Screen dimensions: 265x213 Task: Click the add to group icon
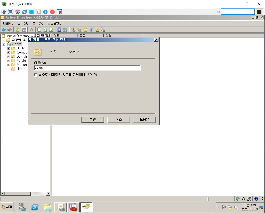(x=103, y=30)
